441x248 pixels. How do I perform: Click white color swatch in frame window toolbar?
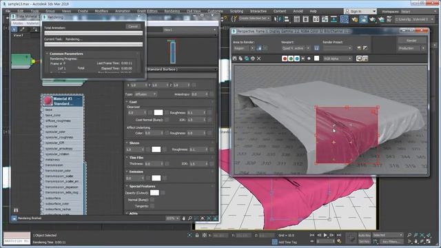pos(317,58)
